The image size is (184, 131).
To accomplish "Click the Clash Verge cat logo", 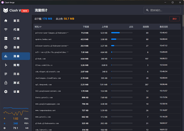I will point(6,10).
